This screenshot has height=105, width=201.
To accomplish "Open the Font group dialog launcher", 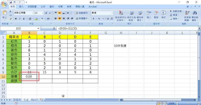I will tap(51, 24).
